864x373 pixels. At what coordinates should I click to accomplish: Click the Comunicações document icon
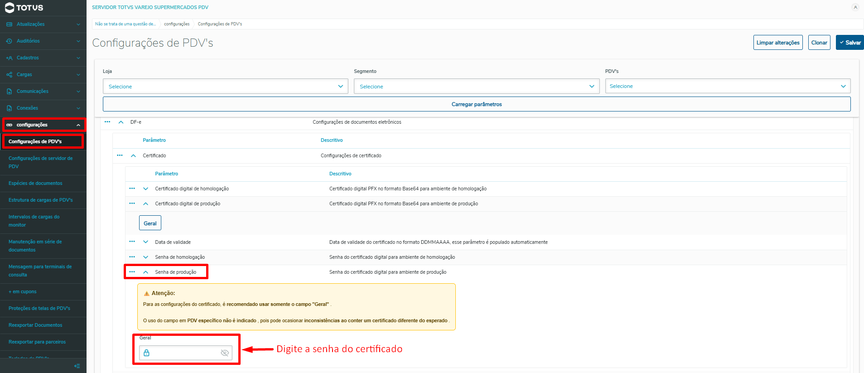click(x=9, y=92)
